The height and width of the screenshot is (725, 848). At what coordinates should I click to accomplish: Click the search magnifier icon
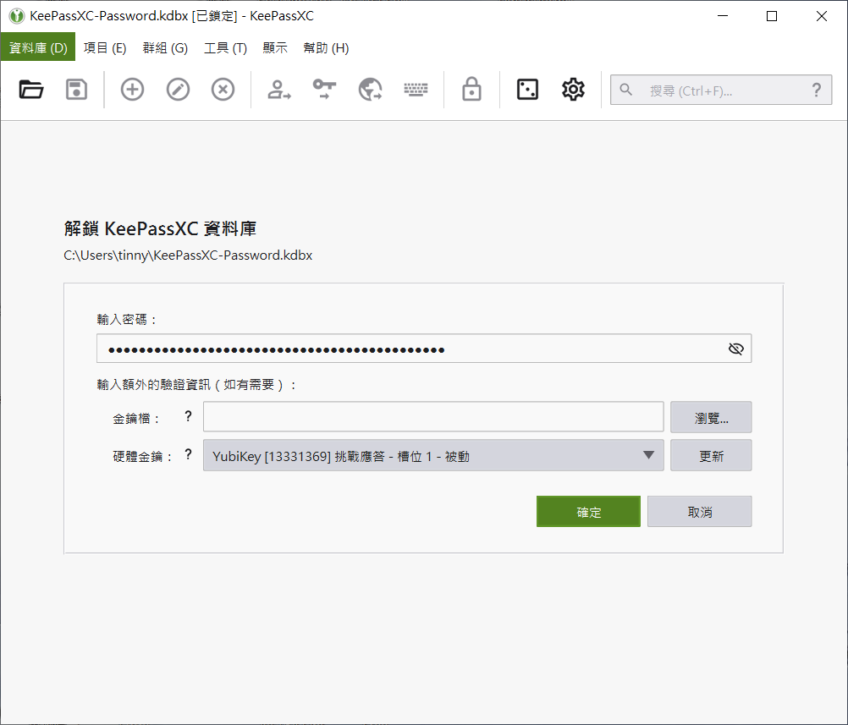[x=625, y=90]
